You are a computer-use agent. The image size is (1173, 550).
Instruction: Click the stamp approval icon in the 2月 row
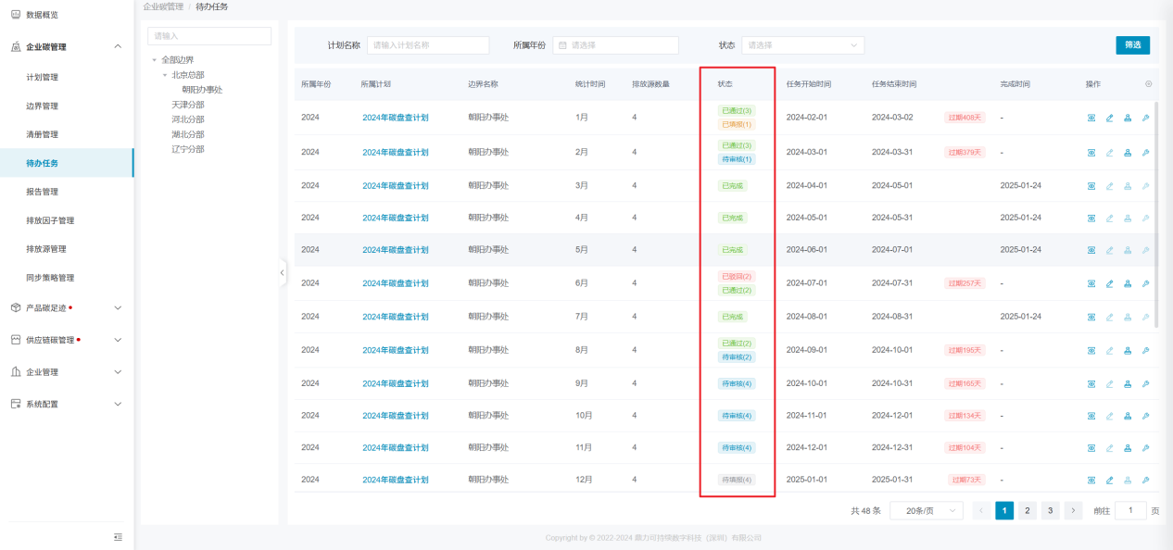[1128, 153]
